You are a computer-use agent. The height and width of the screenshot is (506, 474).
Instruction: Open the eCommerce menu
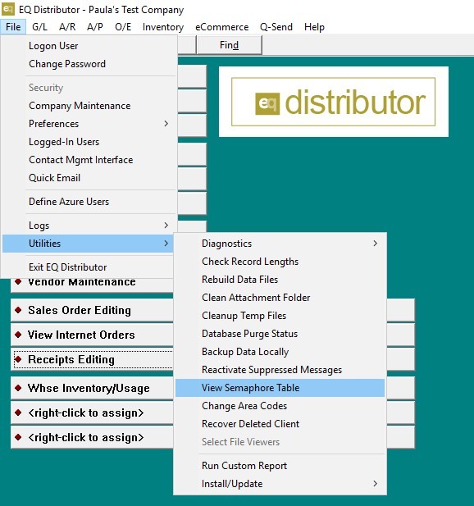(221, 27)
